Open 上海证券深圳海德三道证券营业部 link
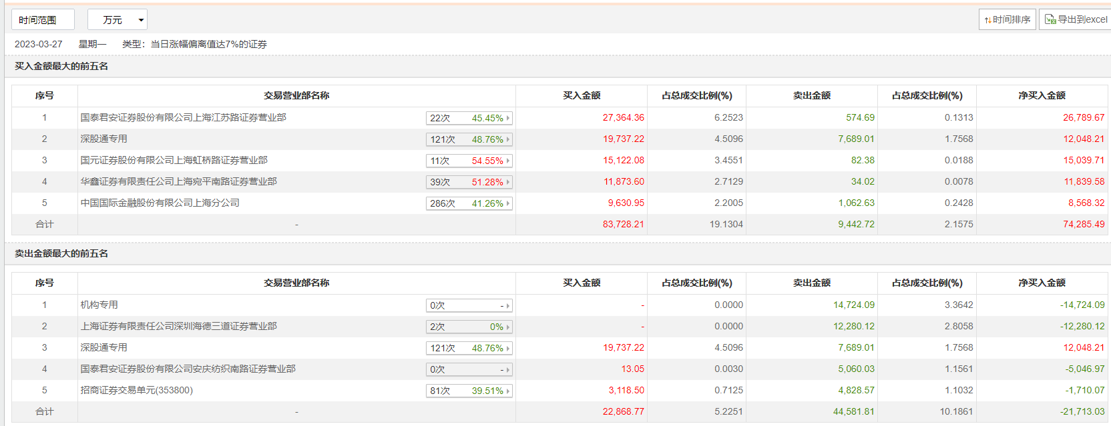This screenshot has width=1111, height=426. (x=178, y=326)
